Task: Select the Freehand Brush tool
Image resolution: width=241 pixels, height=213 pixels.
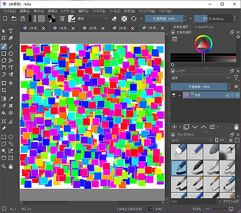Action: [4, 46]
